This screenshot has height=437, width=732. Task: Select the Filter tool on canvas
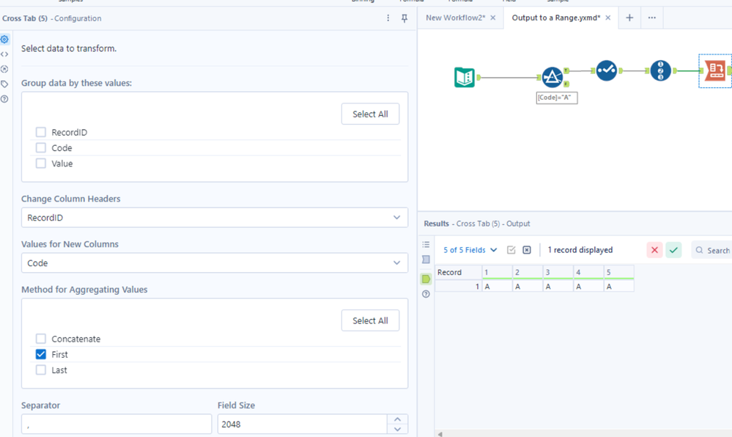[552, 77]
